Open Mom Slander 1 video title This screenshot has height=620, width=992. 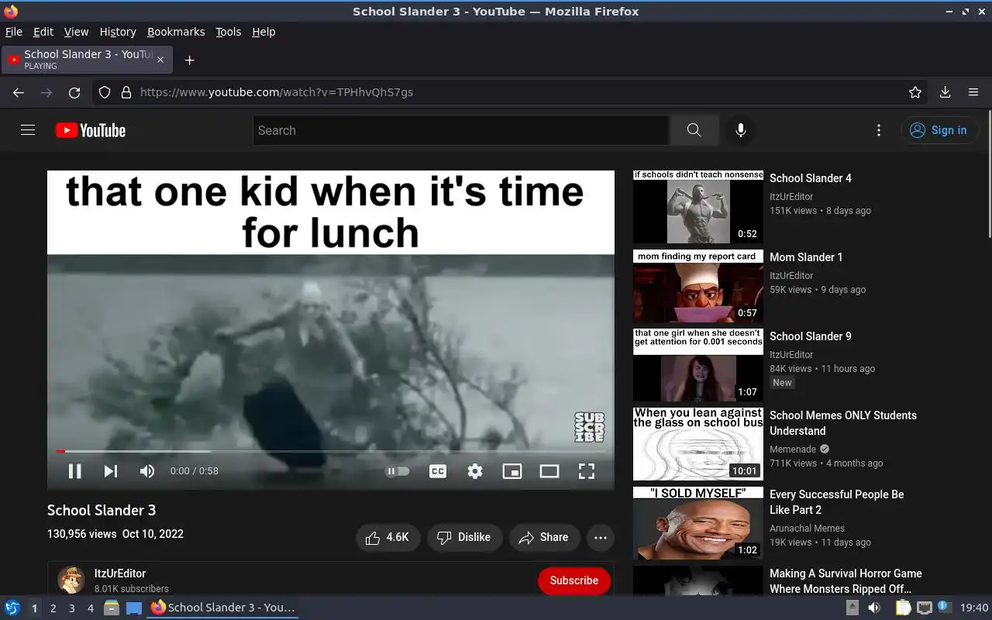pos(806,257)
